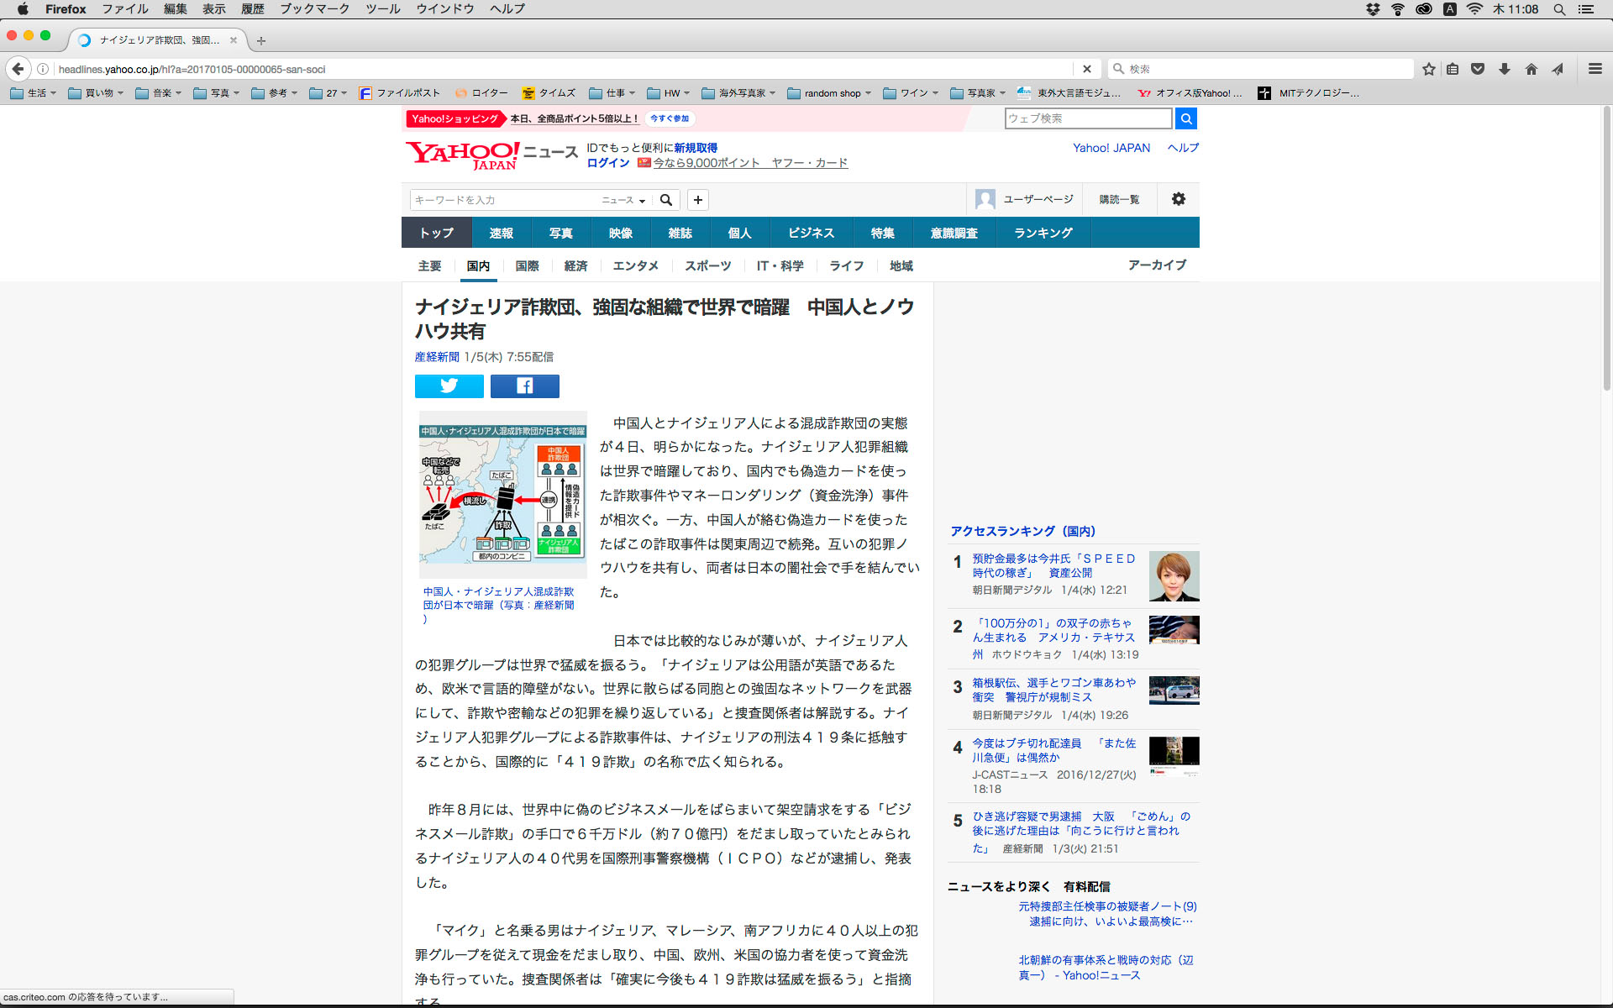The width and height of the screenshot is (1613, 1008).
Task: Click blue web search button in header
Action: pyautogui.click(x=1185, y=118)
